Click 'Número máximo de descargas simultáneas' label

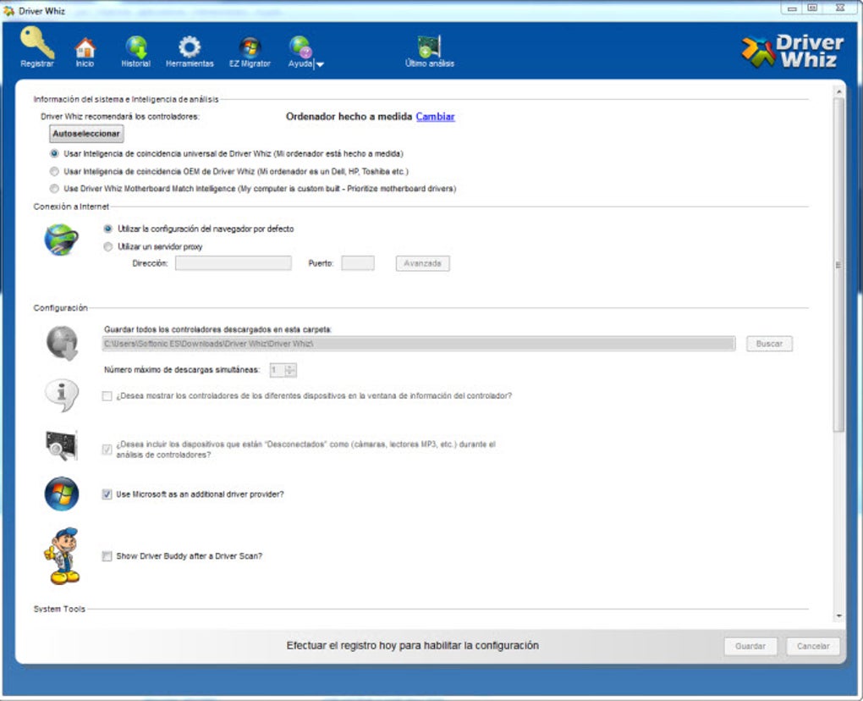(182, 369)
